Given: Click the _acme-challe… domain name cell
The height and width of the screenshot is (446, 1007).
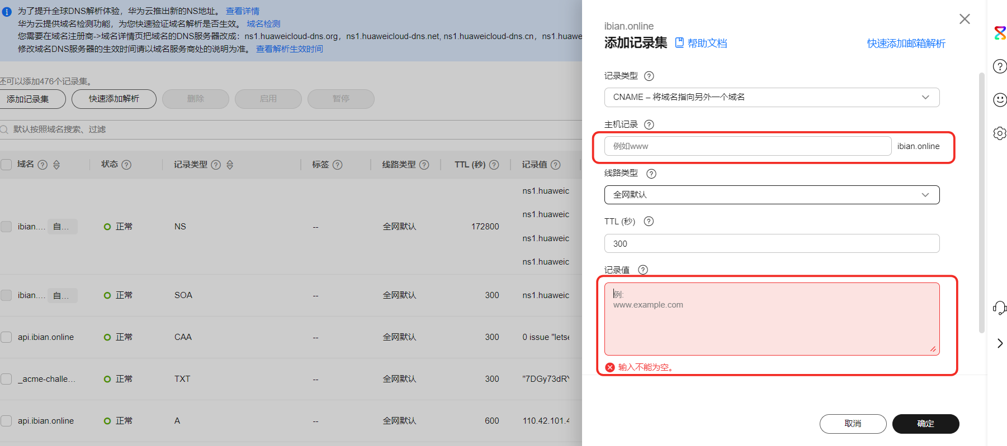Looking at the screenshot, I should tap(46, 379).
